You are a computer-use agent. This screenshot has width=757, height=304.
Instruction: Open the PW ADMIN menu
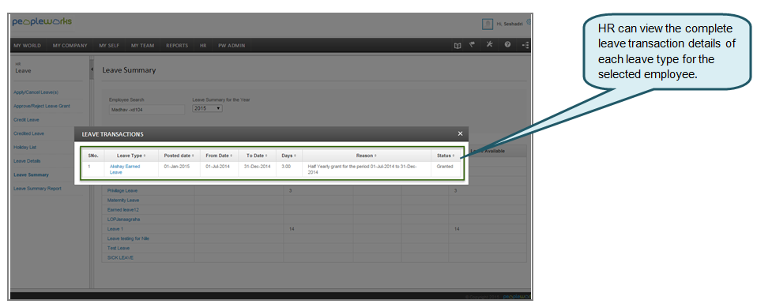[232, 45]
